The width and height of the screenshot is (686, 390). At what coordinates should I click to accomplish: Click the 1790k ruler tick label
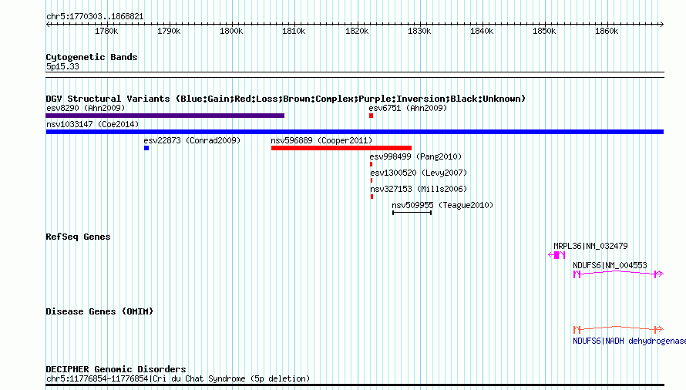click(169, 32)
